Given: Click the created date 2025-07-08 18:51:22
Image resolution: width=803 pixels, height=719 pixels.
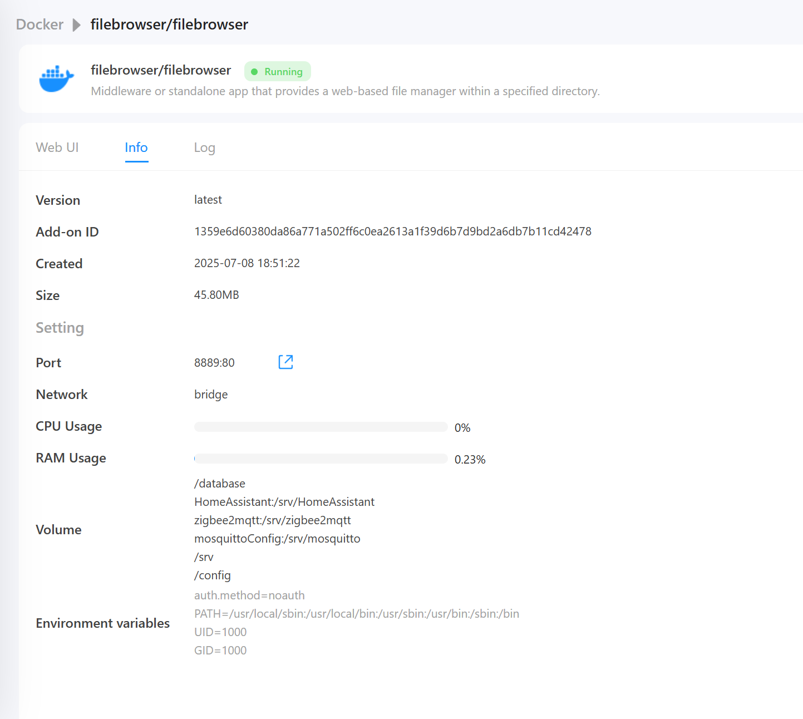Looking at the screenshot, I should 247,263.
